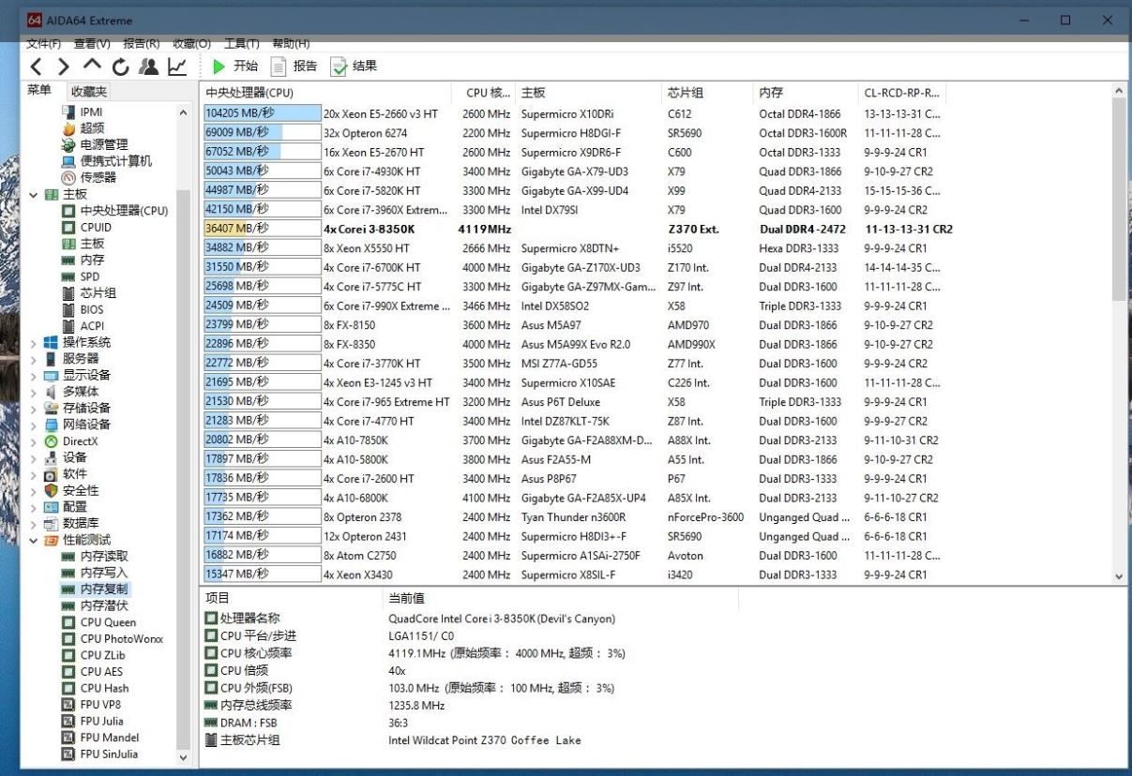Expand the DirectX tree node
Image resolution: width=1132 pixels, height=776 pixels.
[x=34, y=441]
